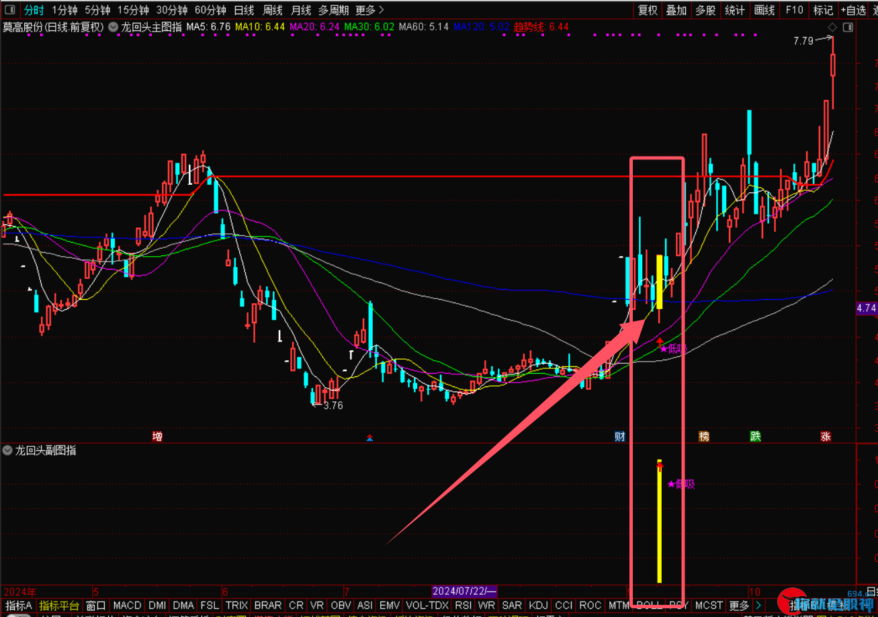Viewport: 878px width, 617px height.
Task: Click 标记 mark button
Action: [823, 10]
